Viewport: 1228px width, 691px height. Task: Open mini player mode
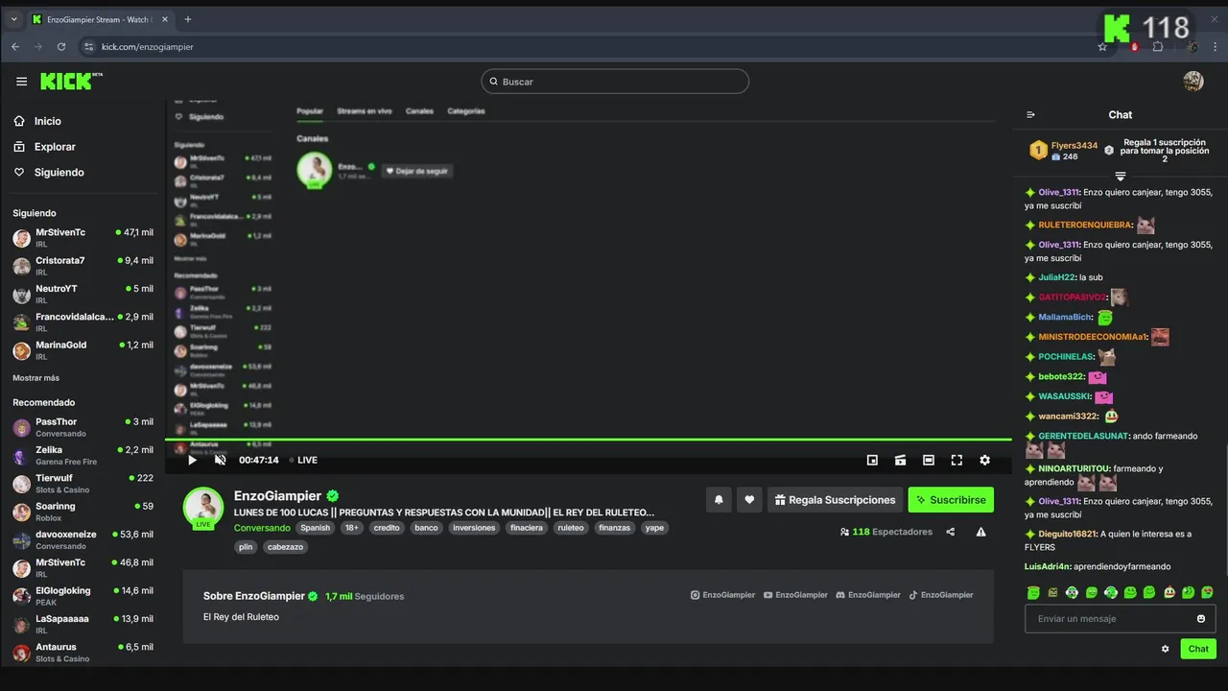pos(872,460)
